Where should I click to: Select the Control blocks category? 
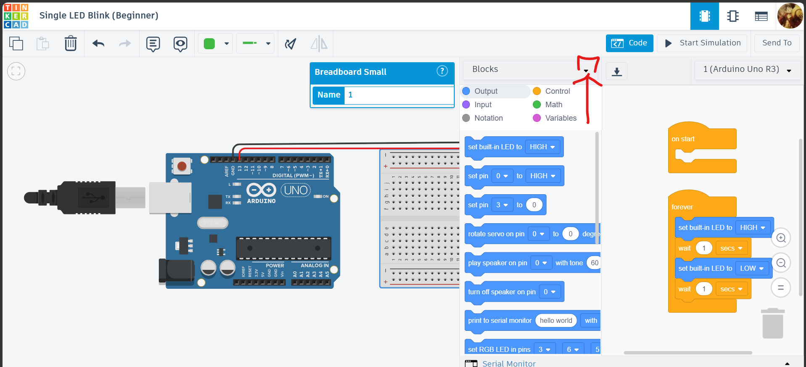tap(551, 91)
